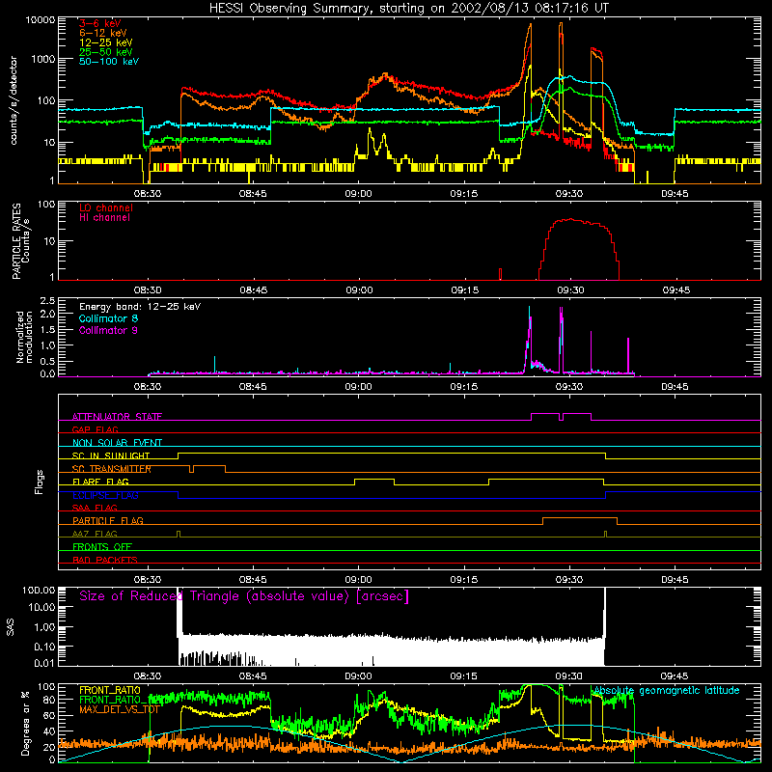772x772 pixels.
Task: Click the PARTICLE RATES axis label
Action: point(16,240)
